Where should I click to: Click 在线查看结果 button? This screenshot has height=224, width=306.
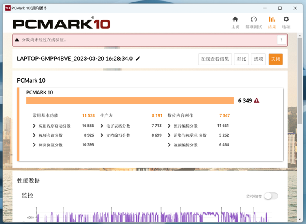(215, 59)
